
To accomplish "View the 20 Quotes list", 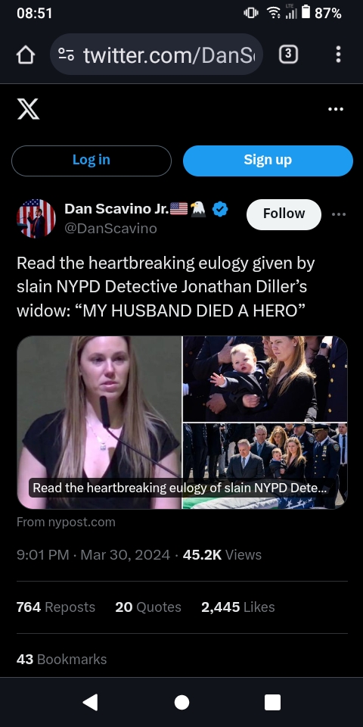I will click(x=148, y=607).
